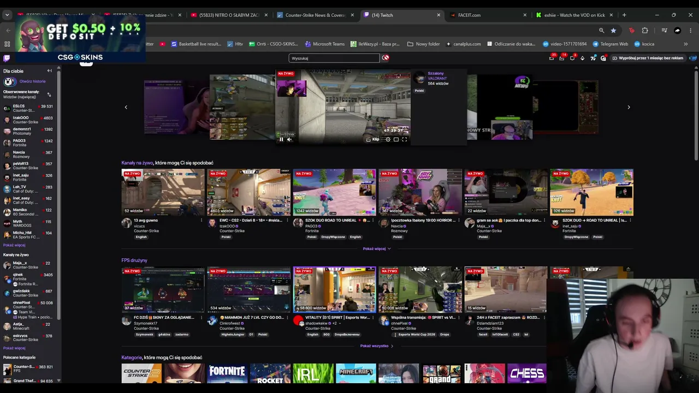Open Counter-Strike recommended category in sidebar
Image resolution: width=699 pixels, height=393 pixels.
[x=28, y=369]
